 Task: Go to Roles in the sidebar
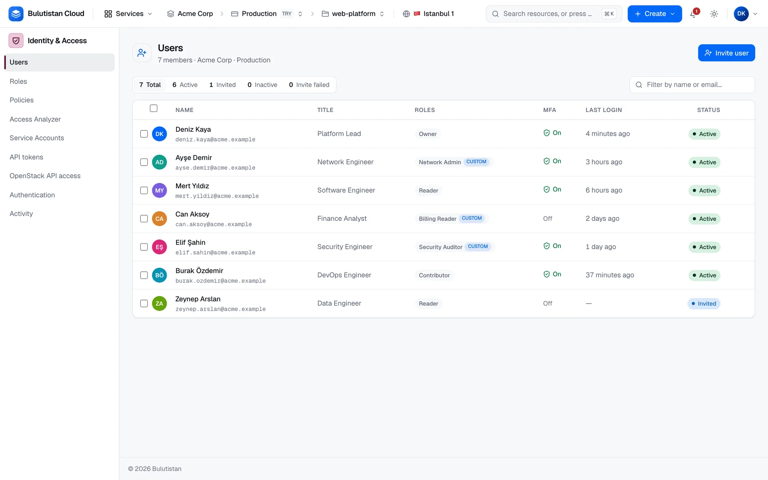59,81
